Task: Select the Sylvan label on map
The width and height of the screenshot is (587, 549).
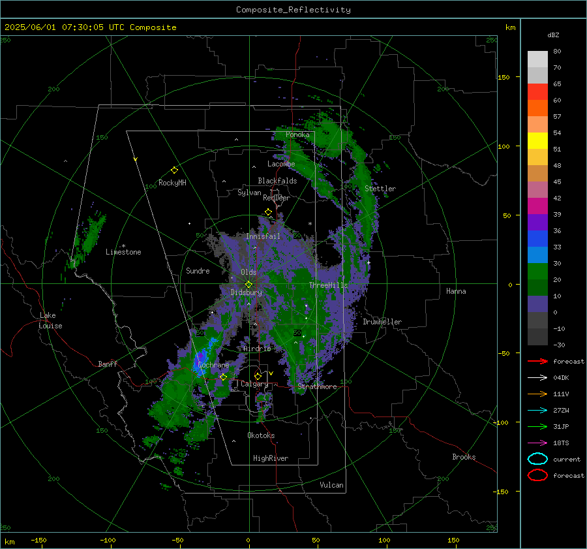Action: [249, 193]
